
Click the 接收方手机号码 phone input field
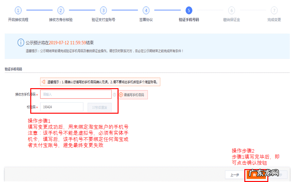(76, 94)
